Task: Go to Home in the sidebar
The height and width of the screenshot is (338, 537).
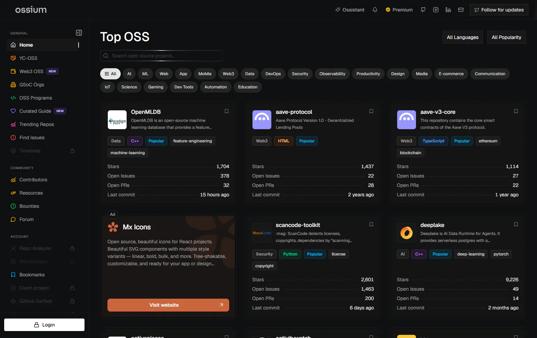Action: click(x=42, y=45)
